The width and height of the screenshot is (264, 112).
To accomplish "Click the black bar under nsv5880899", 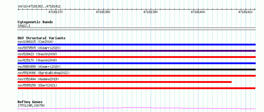I will coord(136,70).
